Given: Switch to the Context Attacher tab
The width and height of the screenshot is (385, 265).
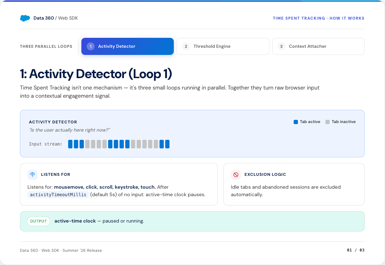Looking at the screenshot, I should coord(318,46).
